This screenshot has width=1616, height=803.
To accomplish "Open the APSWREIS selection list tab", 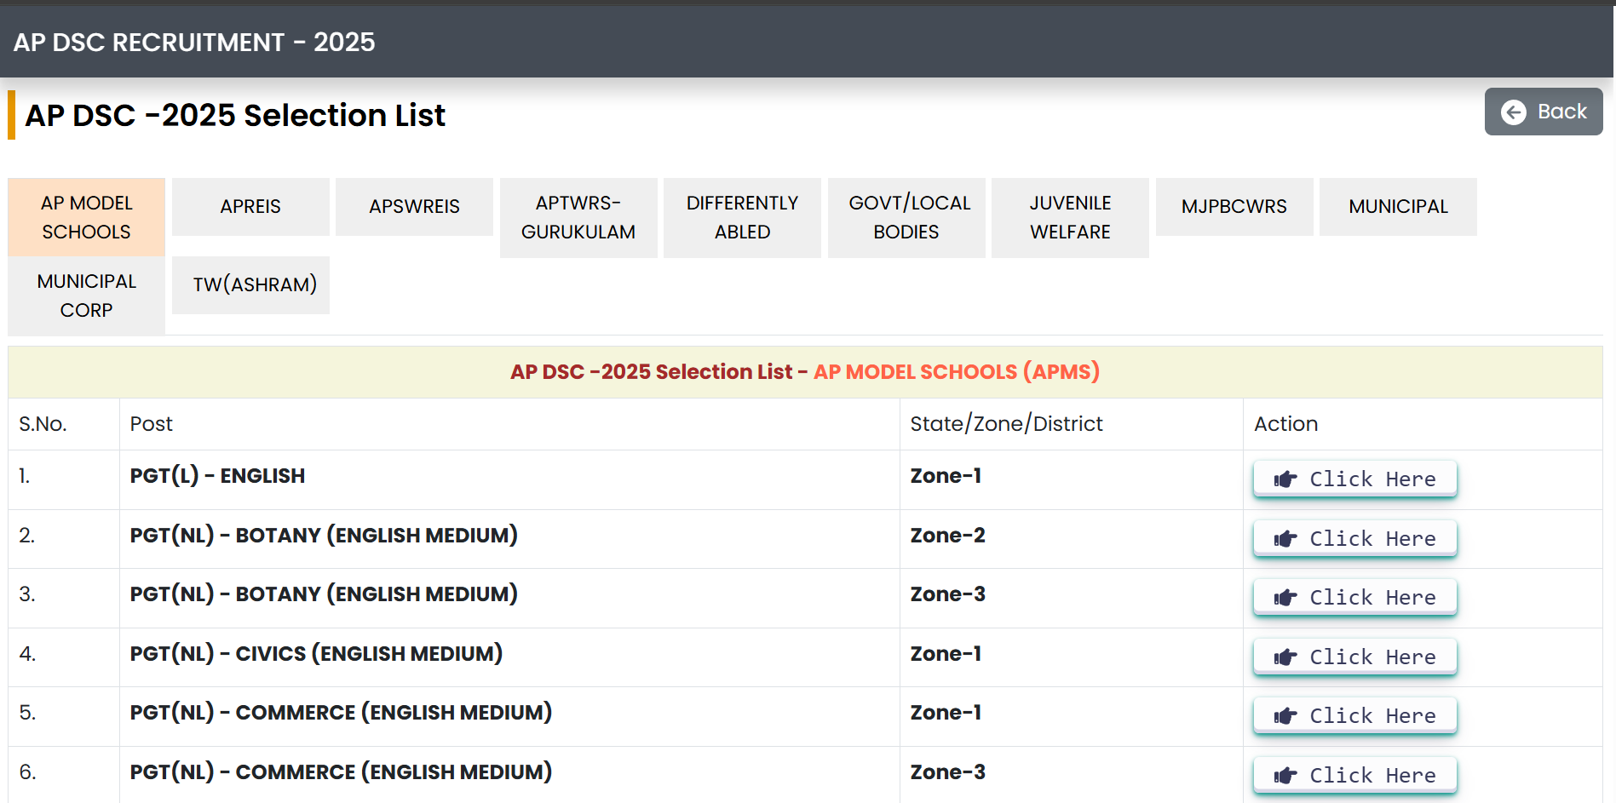I will tap(414, 207).
